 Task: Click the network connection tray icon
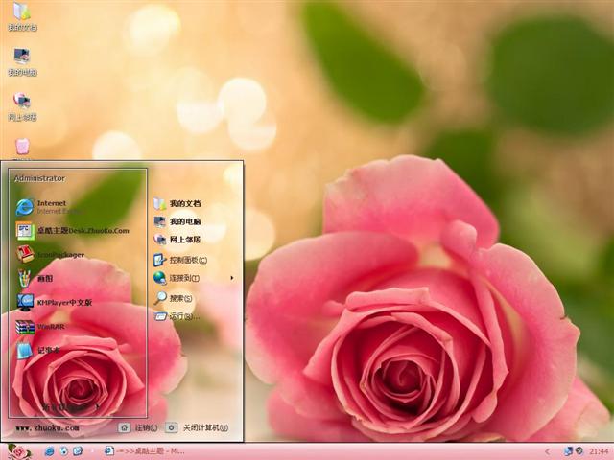(x=568, y=451)
